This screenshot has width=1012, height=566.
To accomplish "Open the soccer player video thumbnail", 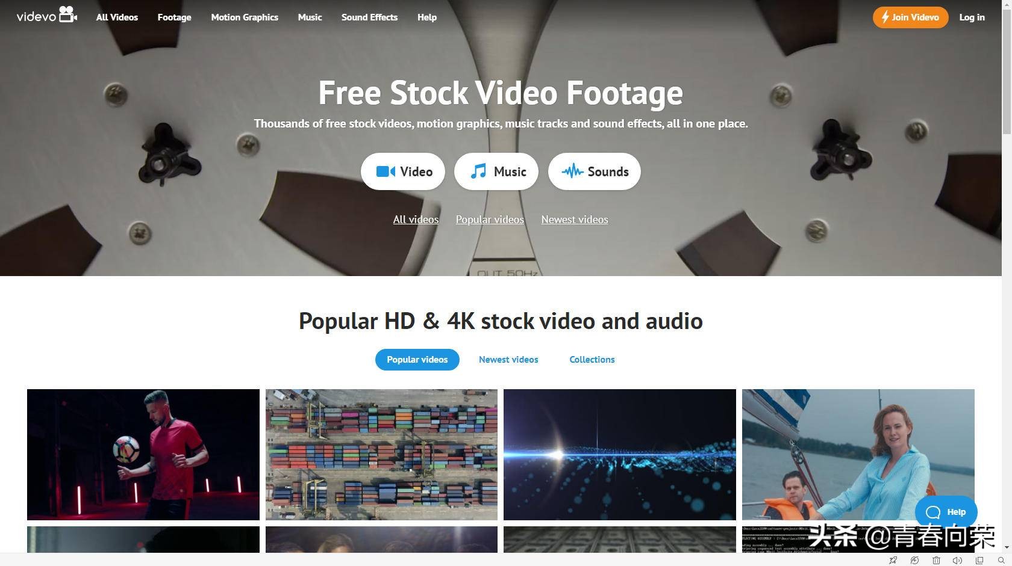I will point(143,455).
